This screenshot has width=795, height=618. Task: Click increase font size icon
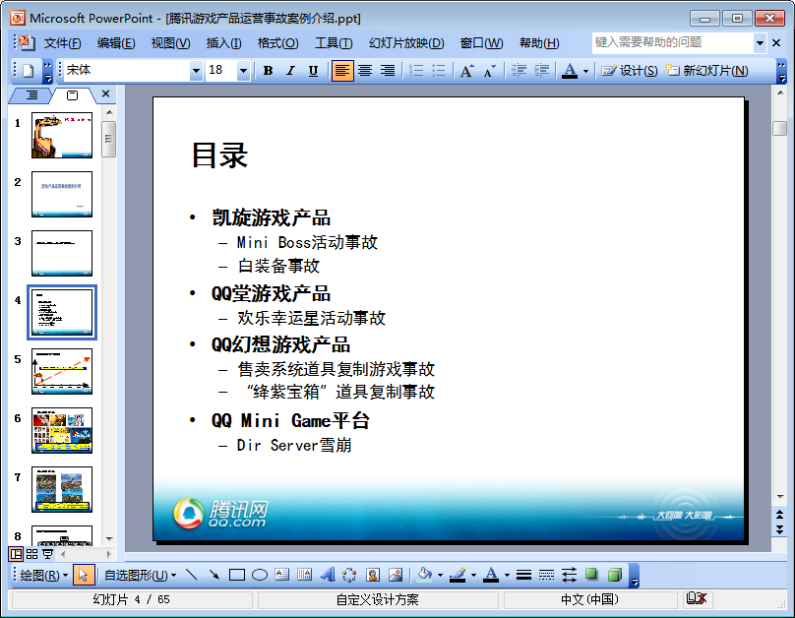pos(466,71)
